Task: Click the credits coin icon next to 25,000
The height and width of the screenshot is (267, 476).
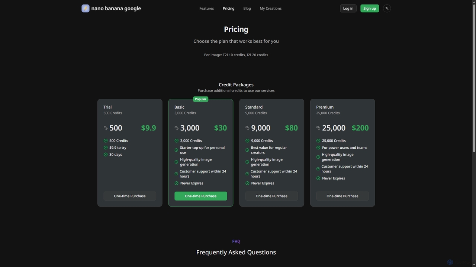Action: click(318, 128)
